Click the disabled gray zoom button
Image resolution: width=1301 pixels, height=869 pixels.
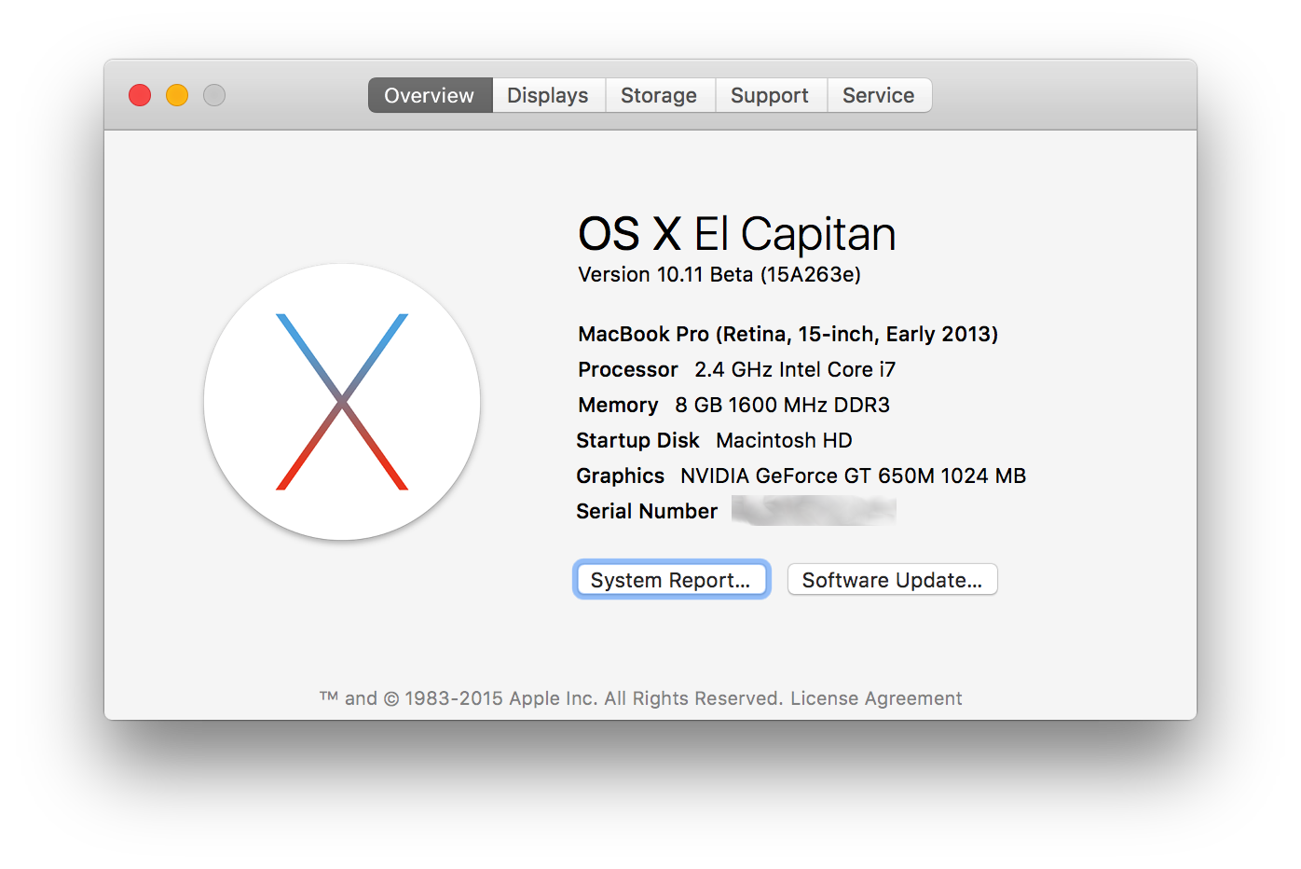214,95
